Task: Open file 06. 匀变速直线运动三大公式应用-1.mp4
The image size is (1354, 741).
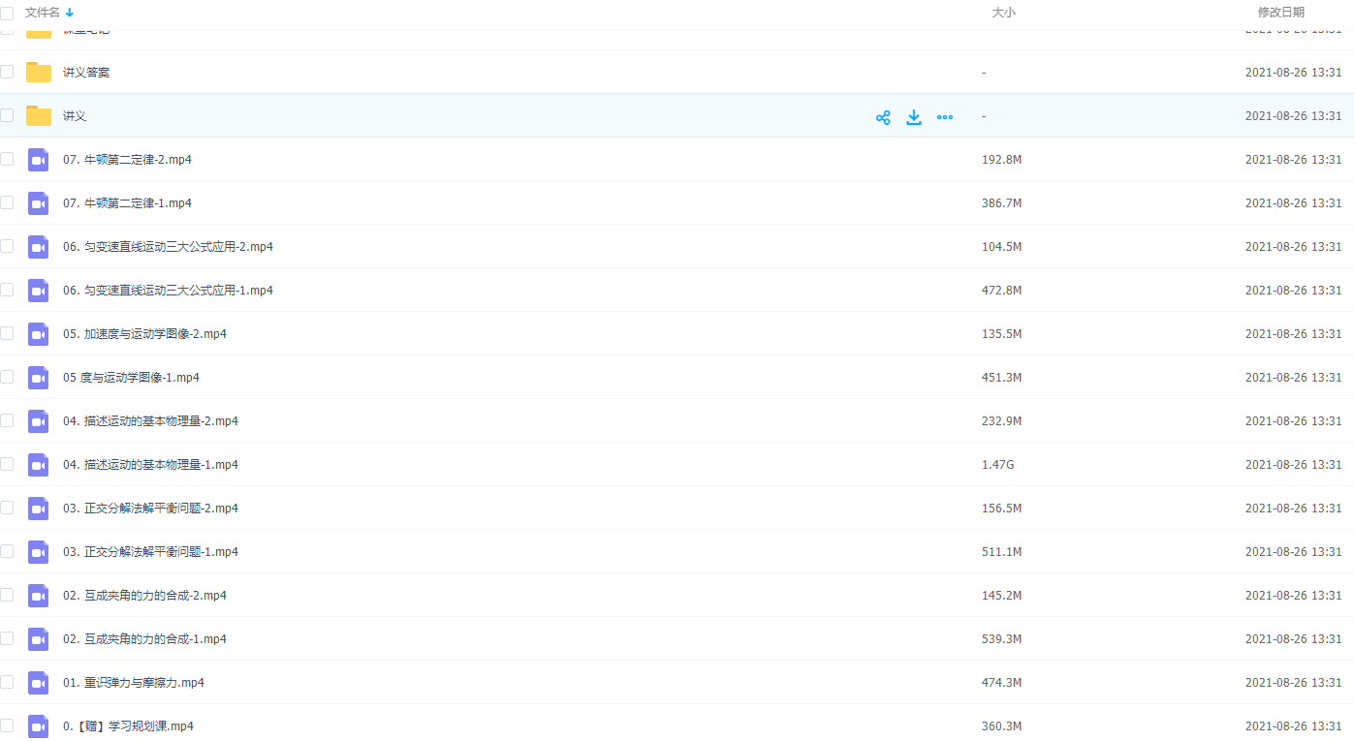Action: tap(168, 291)
